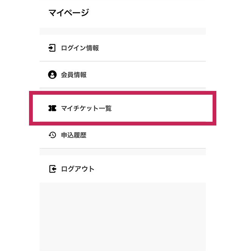Click the history clock icon
Viewport: 245px width, 251px height.
(52, 135)
